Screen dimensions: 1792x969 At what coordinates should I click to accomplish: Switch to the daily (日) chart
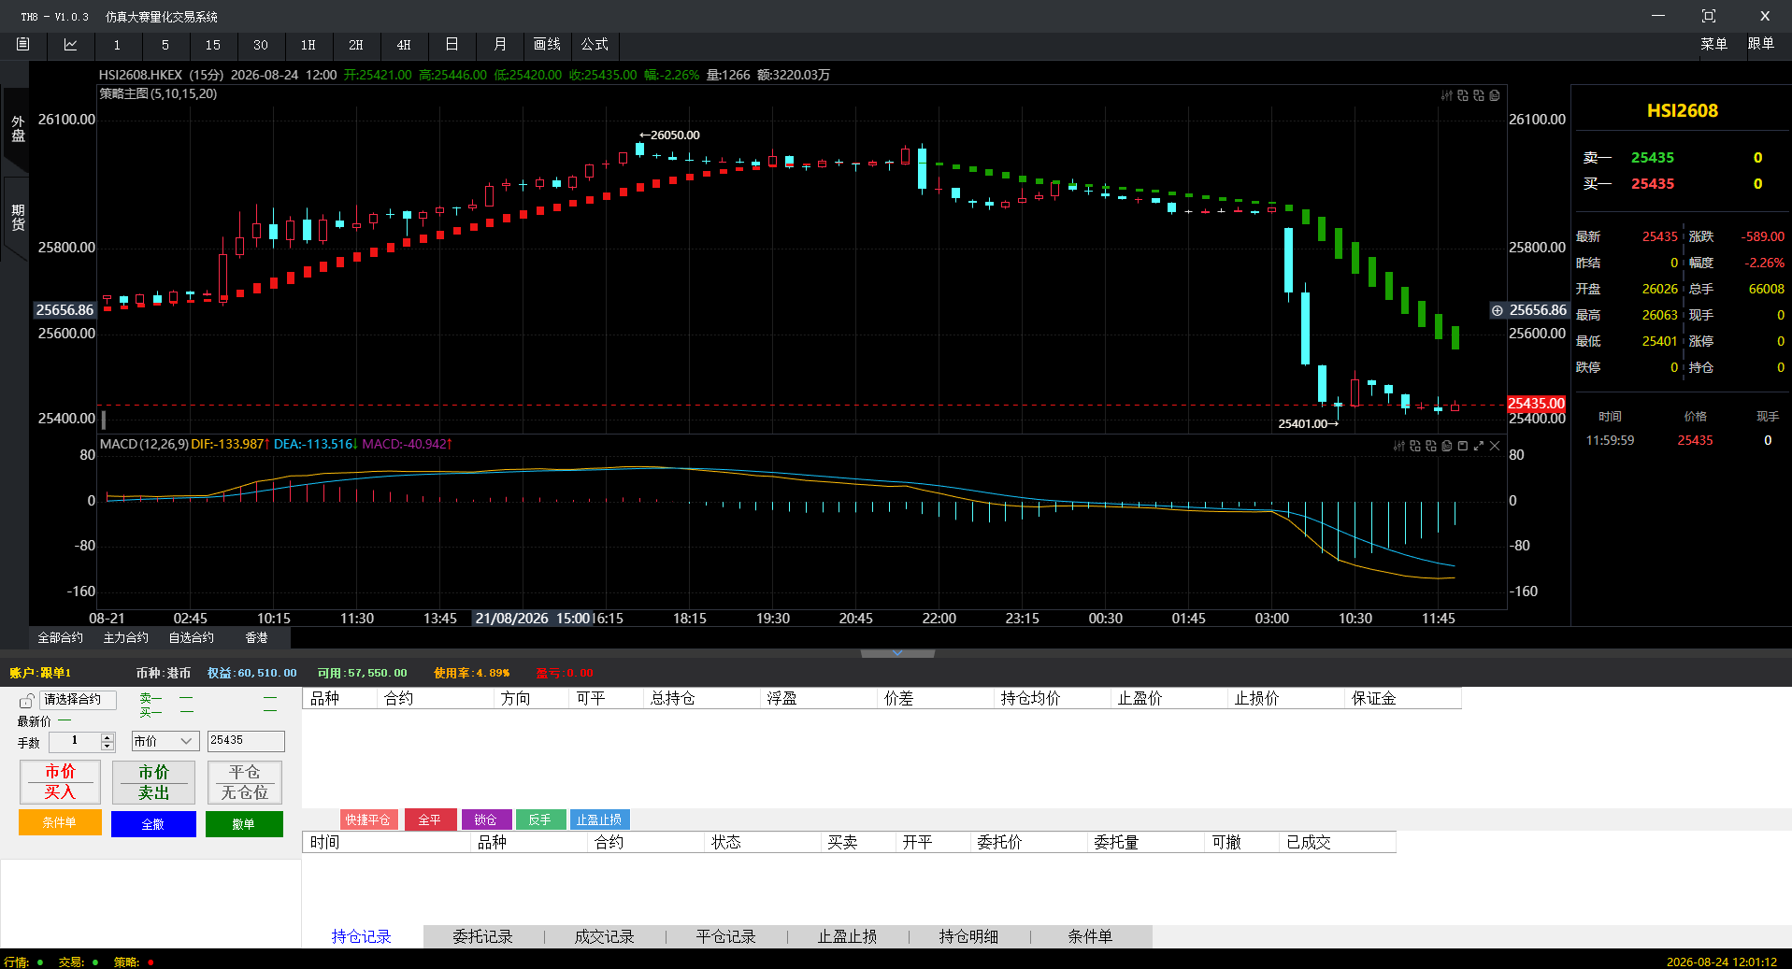452,44
